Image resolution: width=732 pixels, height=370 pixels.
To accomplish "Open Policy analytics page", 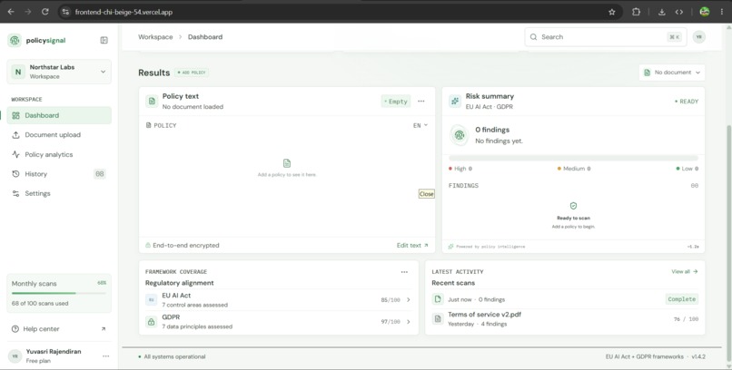I will [x=59, y=155].
